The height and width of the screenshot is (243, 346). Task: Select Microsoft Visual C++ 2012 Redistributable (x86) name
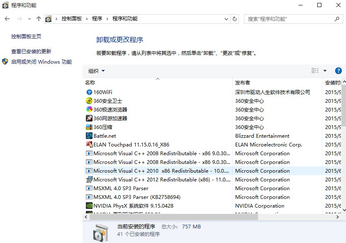pos(162,180)
